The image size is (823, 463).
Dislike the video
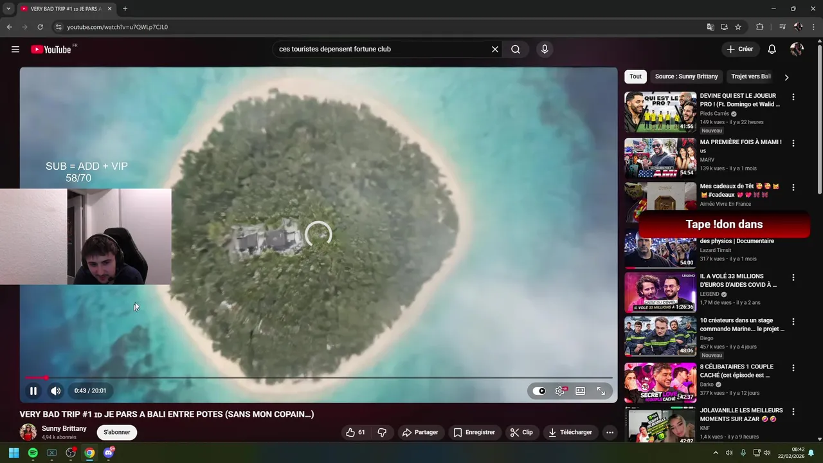coord(382,432)
